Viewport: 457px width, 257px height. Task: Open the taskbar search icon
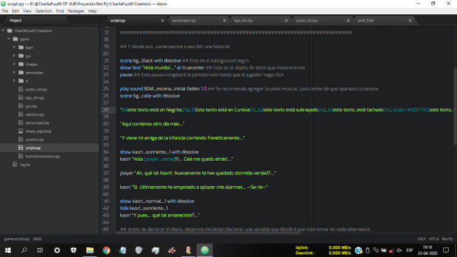(24, 250)
